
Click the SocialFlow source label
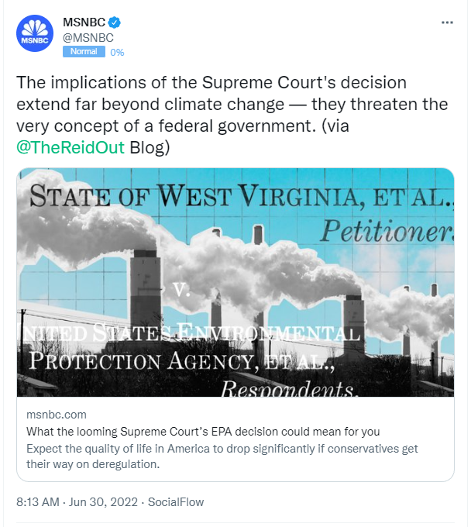(x=176, y=502)
